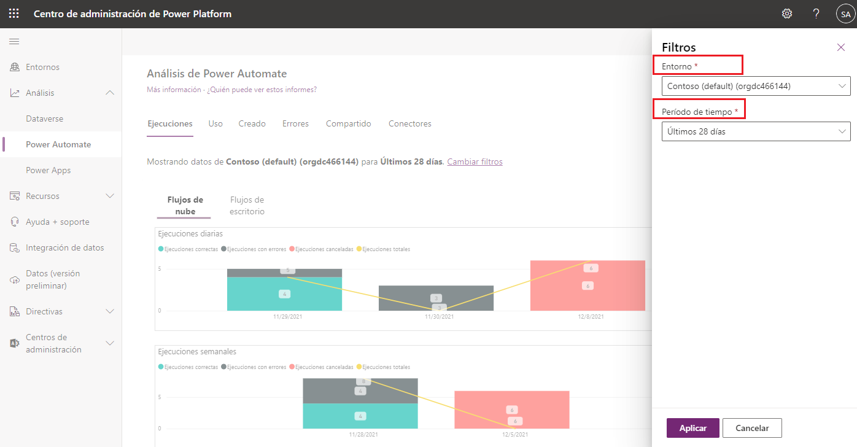This screenshot has width=857, height=447.
Task: Click the Ejecuciones diarias chart title
Action: point(190,234)
